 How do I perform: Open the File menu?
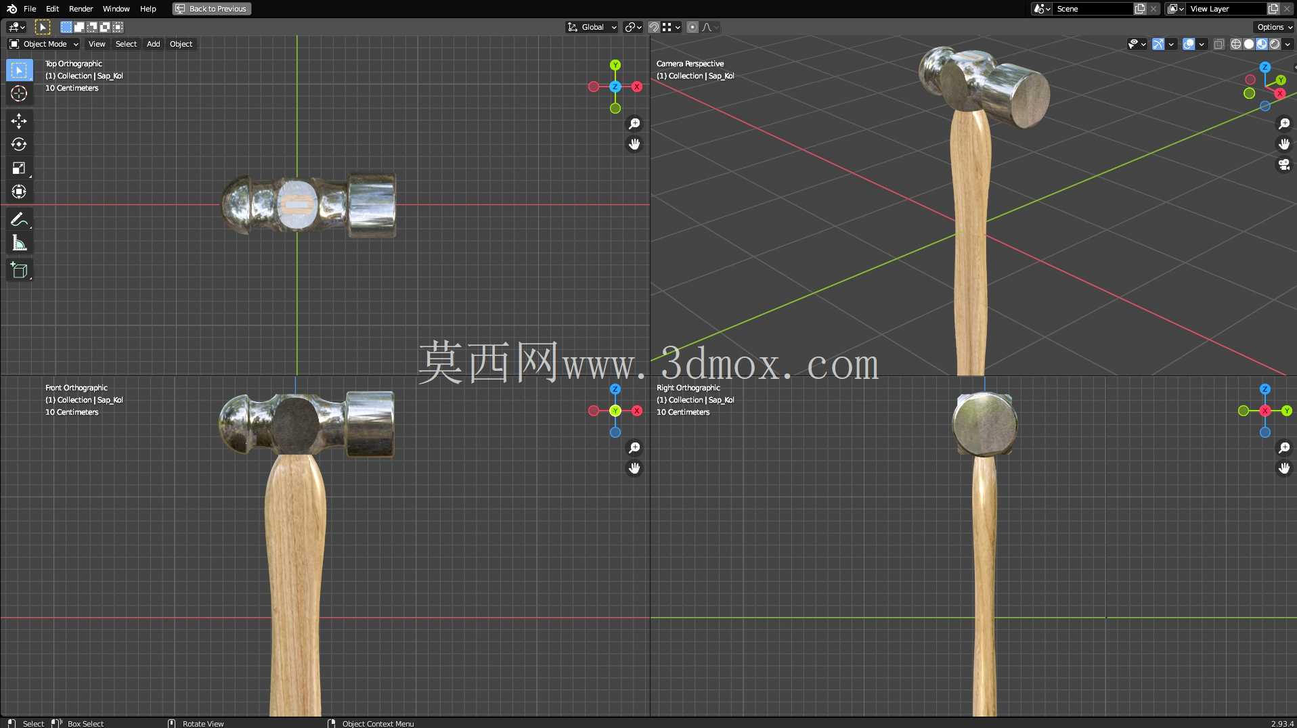(x=30, y=9)
